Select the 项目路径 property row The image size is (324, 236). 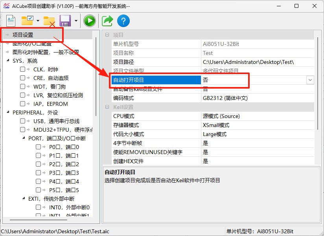(213, 62)
